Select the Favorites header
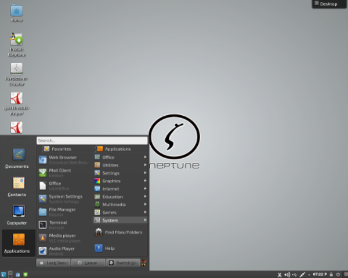The height and width of the screenshot is (278, 348). (x=57, y=149)
